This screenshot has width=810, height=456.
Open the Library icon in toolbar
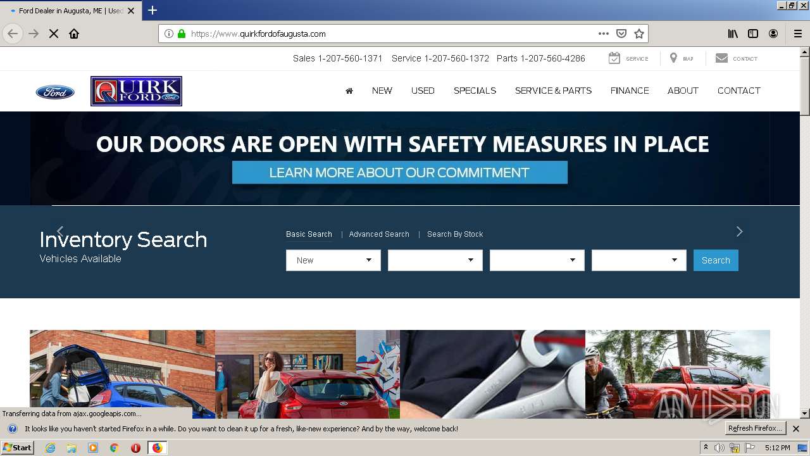tap(733, 34)
